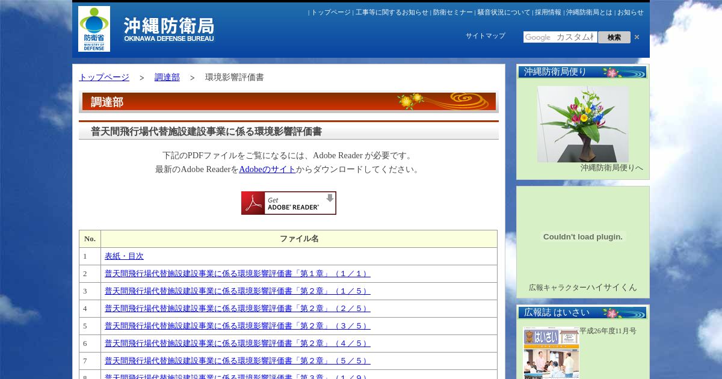This screenshot has height=379, width=722.
Task: Go to トップページ breadcrumb link
Action: pos(104,77)
